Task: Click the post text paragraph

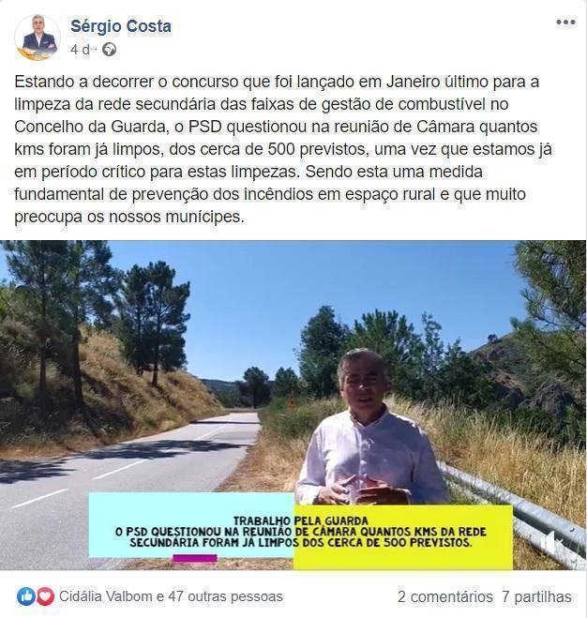Action: 283,149
